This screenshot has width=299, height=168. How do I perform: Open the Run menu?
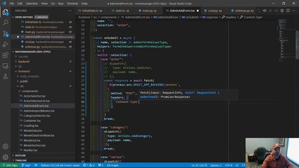61,3
